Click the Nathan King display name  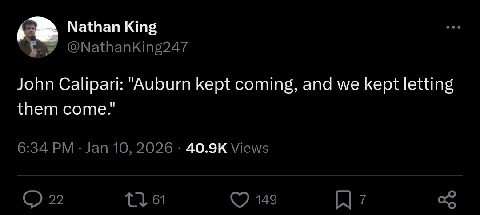tap(112, 27)
